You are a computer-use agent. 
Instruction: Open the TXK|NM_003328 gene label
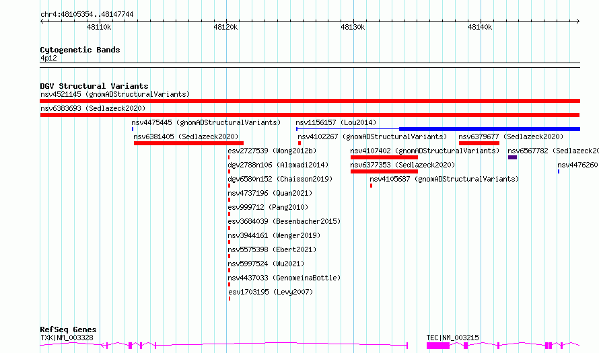tap(67, 338)
